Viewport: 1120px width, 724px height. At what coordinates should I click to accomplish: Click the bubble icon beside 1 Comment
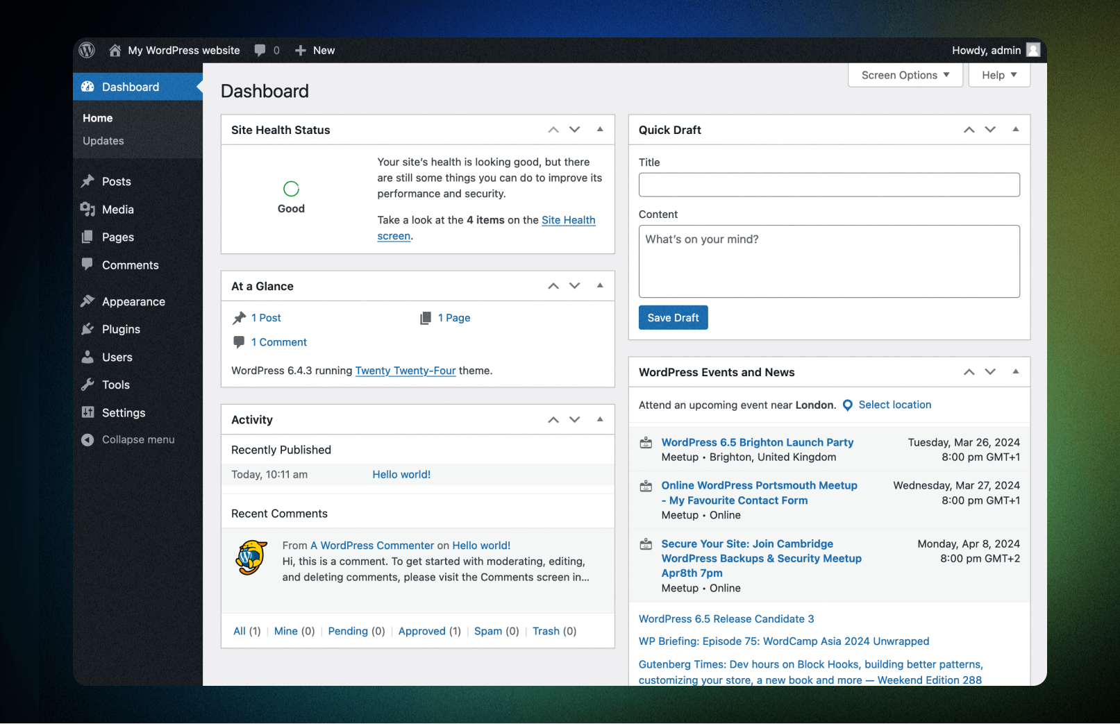(x=239, y=342)
